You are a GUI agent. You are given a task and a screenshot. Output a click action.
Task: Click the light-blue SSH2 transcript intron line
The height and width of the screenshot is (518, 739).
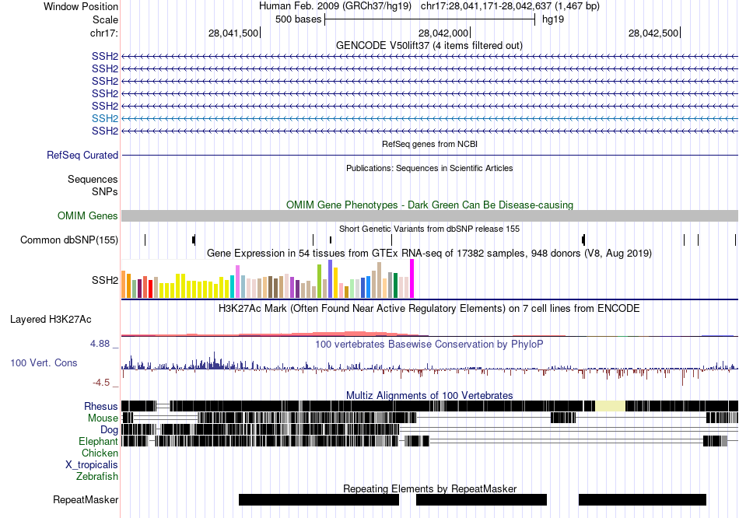(x=430, y=118)
